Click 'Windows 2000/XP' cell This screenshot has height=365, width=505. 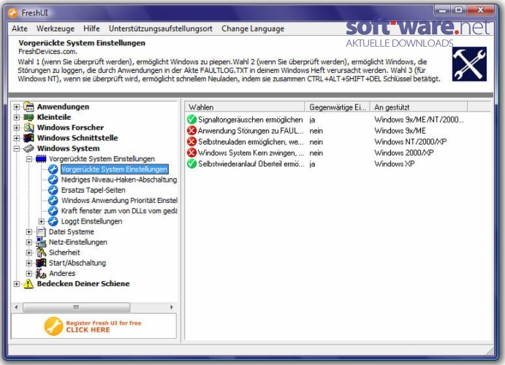(404, 153)
